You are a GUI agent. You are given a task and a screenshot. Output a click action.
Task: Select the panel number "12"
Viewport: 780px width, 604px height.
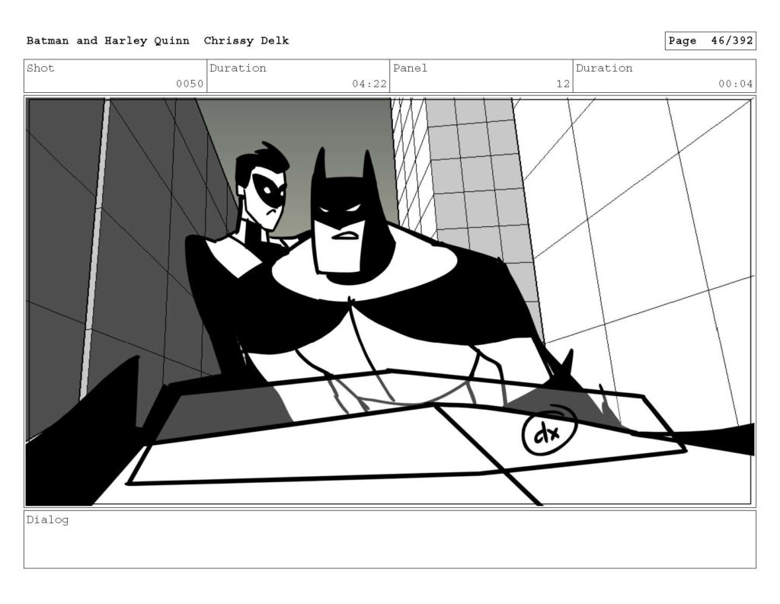pos(563,84)
